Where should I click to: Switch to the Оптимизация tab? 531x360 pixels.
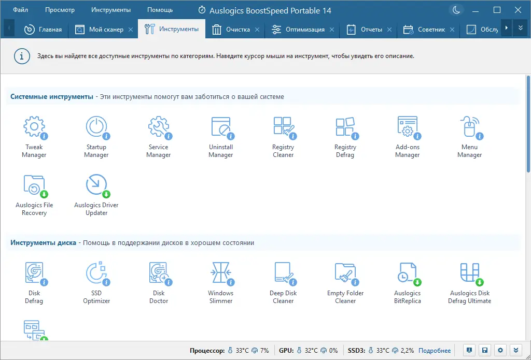[305, 30]
